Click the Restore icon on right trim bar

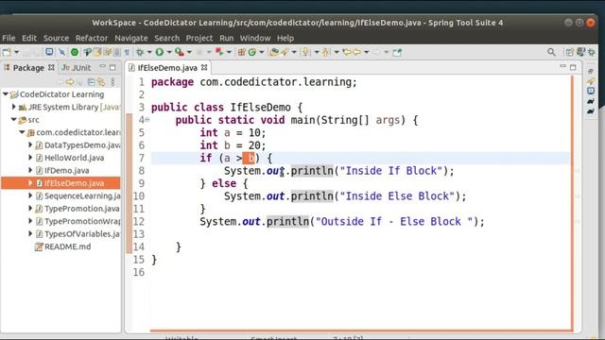coord(591,72)
